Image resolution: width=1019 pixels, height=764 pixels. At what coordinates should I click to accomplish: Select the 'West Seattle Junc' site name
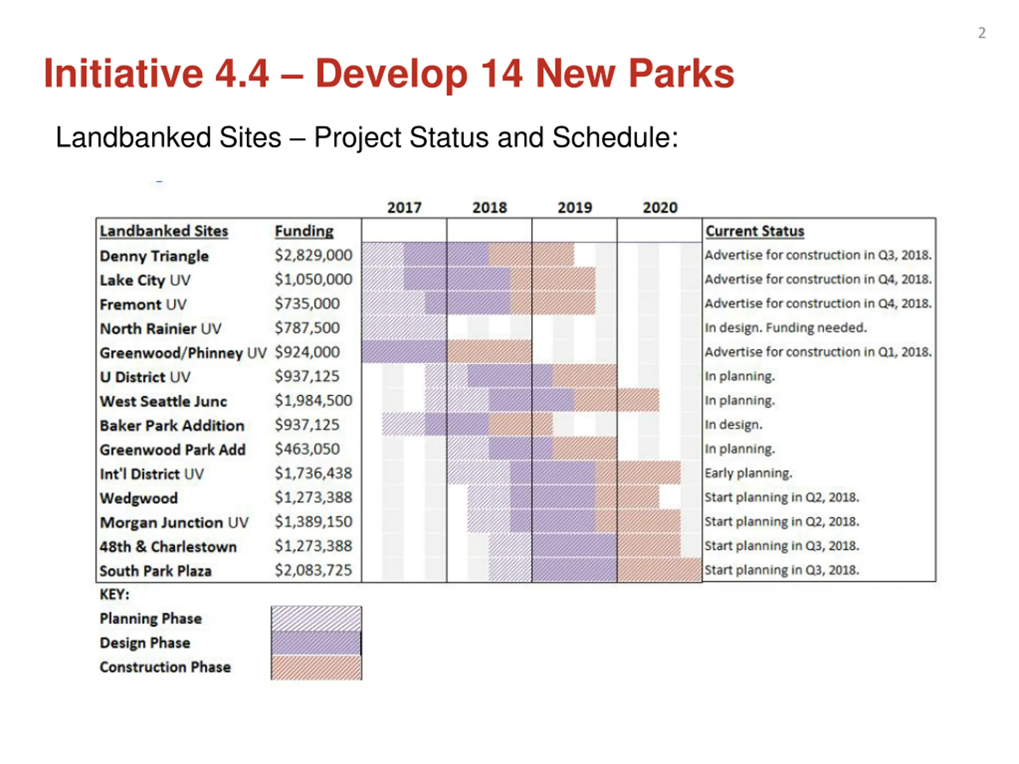(x=164, y=401)
